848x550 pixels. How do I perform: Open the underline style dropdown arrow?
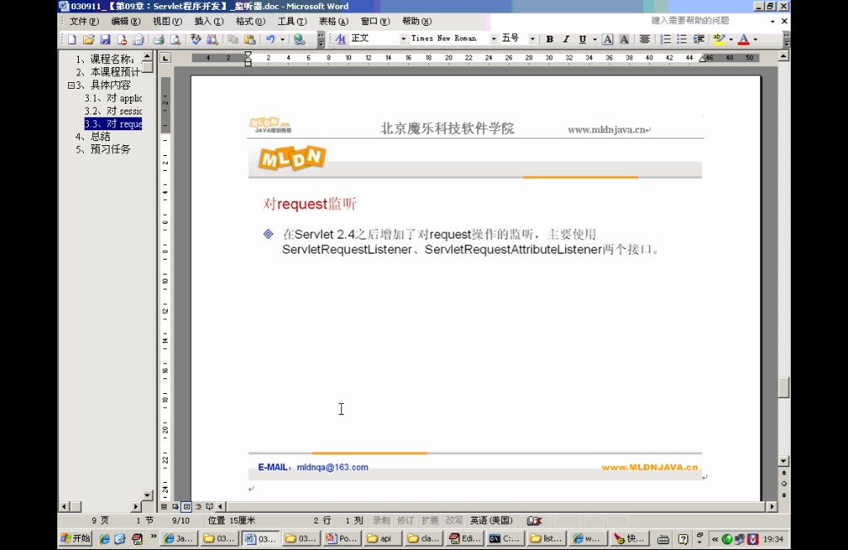point(594,39)
